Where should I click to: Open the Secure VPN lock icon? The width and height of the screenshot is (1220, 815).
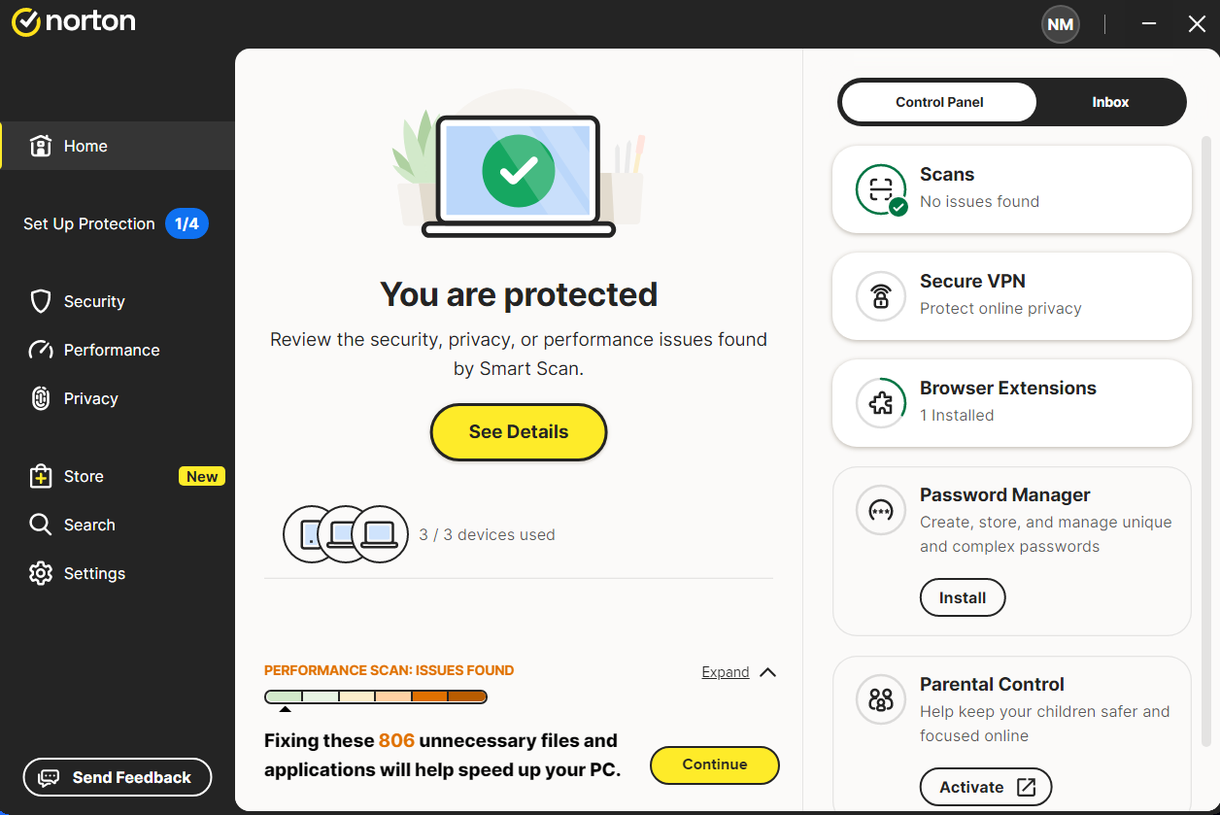[x=881, y=296]
